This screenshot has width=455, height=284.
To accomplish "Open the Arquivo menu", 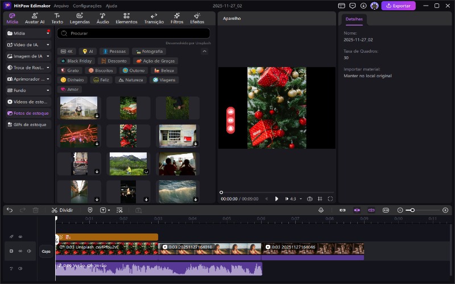I will tap(61, 6).
